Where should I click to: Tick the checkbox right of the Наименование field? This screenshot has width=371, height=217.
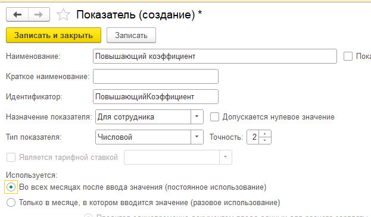click(x=348, y=56)
